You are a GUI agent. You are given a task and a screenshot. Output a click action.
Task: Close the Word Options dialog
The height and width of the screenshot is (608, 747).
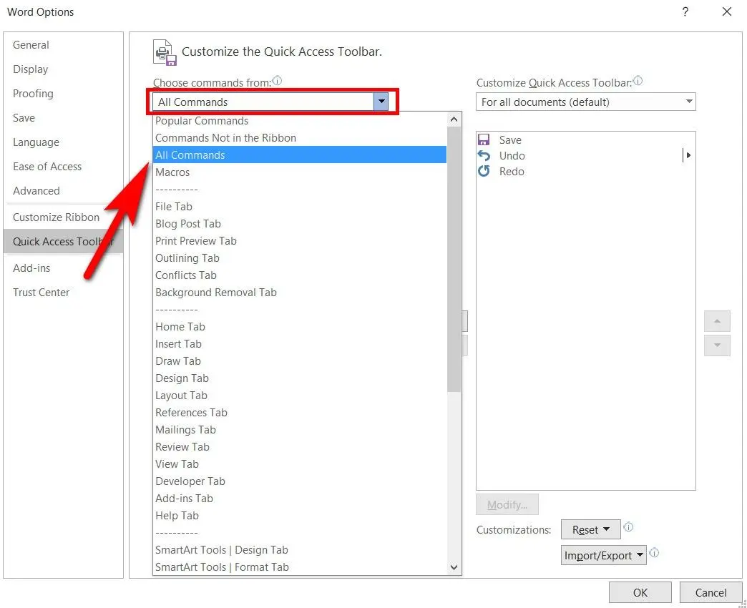pos(726,11)
